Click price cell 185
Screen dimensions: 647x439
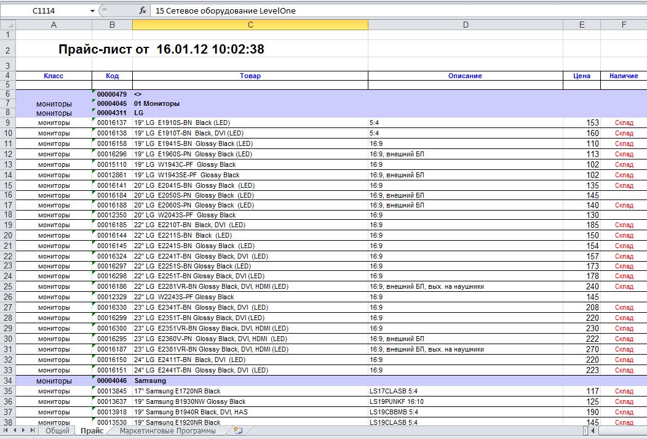(581, 225)
